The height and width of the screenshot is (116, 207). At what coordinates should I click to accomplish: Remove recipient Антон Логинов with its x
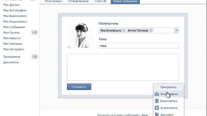click(151, 31)
